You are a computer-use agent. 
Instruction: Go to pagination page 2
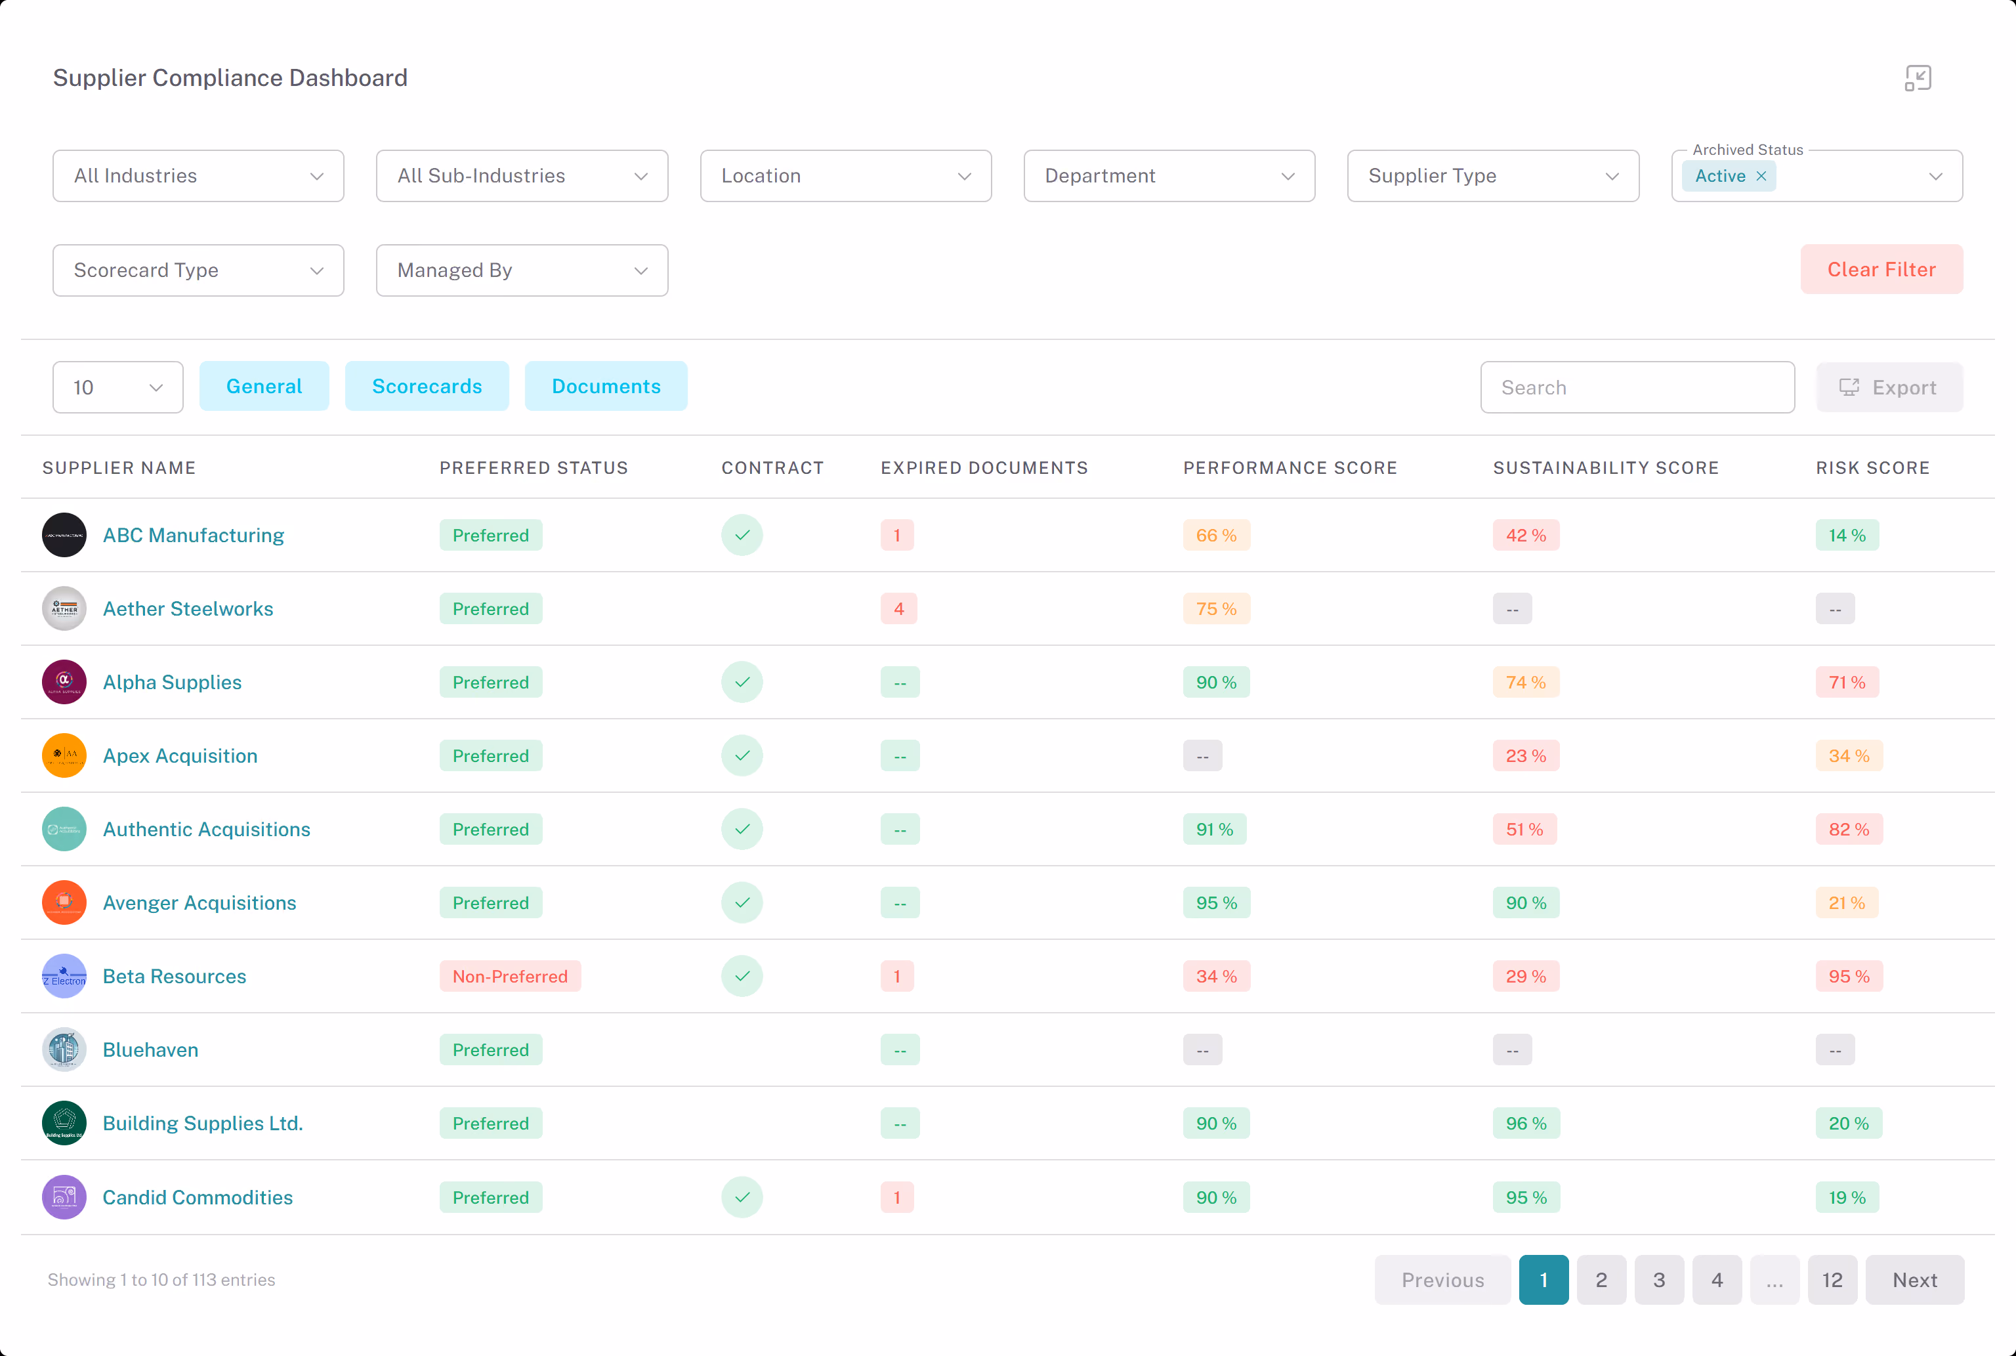click(x=1601, y=1280)
